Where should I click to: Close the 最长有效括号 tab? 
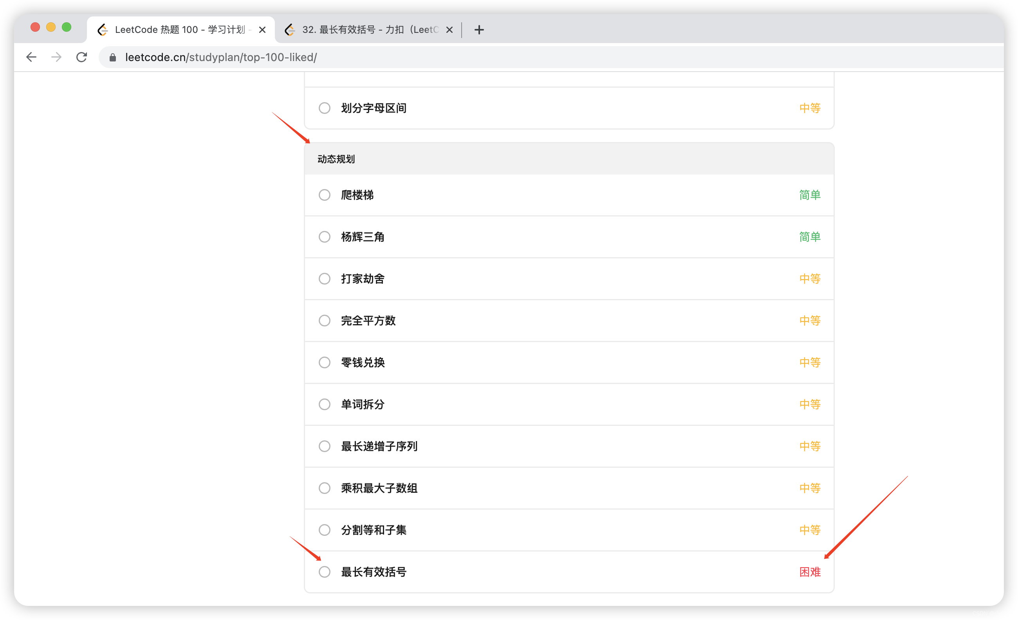pos(449,30)
